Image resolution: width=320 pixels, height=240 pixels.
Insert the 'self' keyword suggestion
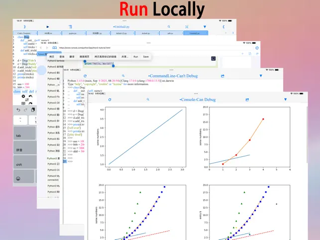[25, 92]
